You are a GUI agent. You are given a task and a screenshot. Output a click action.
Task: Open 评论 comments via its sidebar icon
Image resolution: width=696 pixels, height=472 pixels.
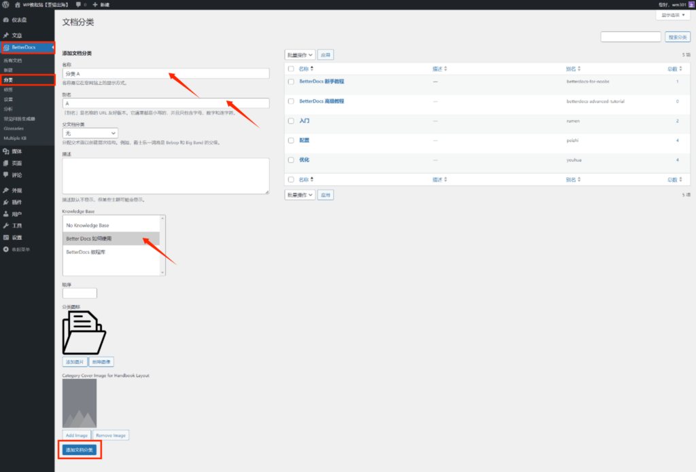pyautogui.click(x=5, y=175)
